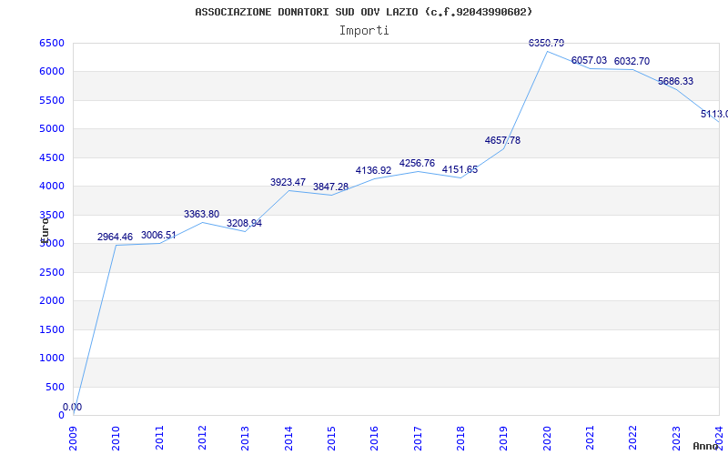This screenshot has height=455, width=728.
Task: Click the 2018 x-axis year label
Action: point(460,439)
